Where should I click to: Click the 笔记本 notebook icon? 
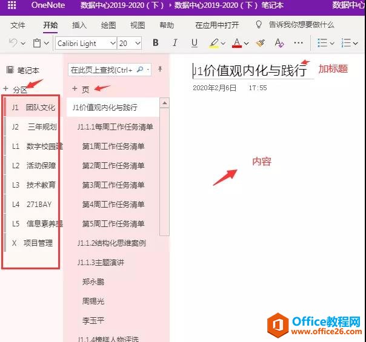[10, 70]
